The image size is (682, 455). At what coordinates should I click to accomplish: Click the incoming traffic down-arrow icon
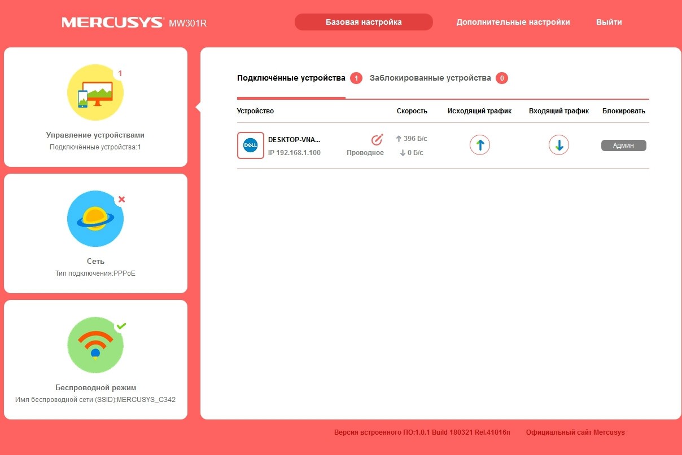[558, 145]
